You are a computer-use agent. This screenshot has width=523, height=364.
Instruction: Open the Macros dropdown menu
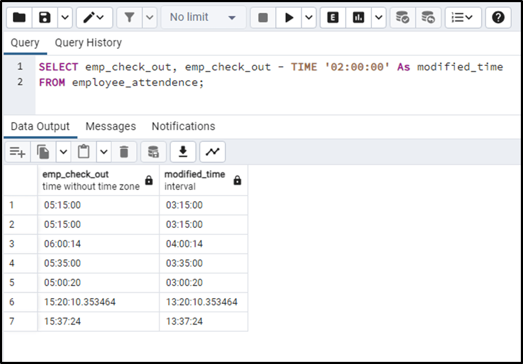462,17
